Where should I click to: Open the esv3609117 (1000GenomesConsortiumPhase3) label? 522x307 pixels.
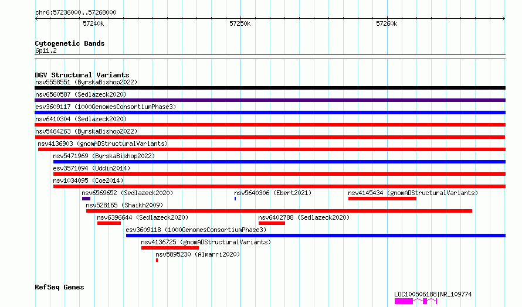106,107
